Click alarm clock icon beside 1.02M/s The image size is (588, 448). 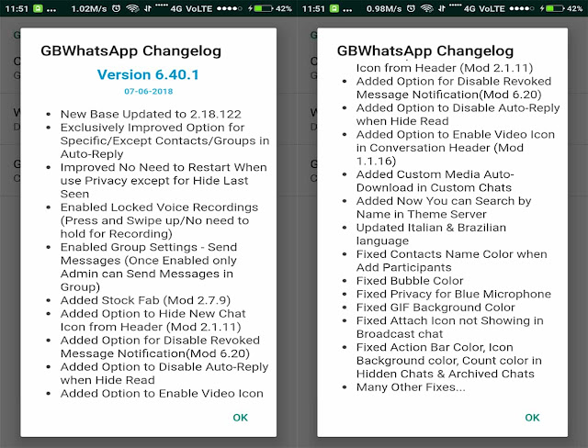(117, 8)
